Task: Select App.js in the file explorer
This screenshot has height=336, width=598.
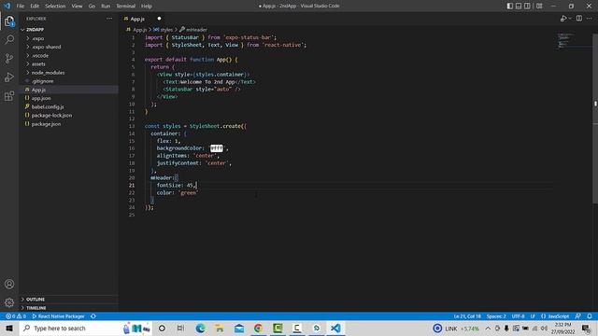Action: coord(38,90)
